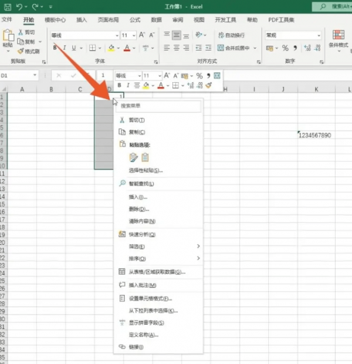The width and height of the screenshot is (352, 364).
Task: Click Percent Style icon in ribbon
Action: click(x=285, y=48)
